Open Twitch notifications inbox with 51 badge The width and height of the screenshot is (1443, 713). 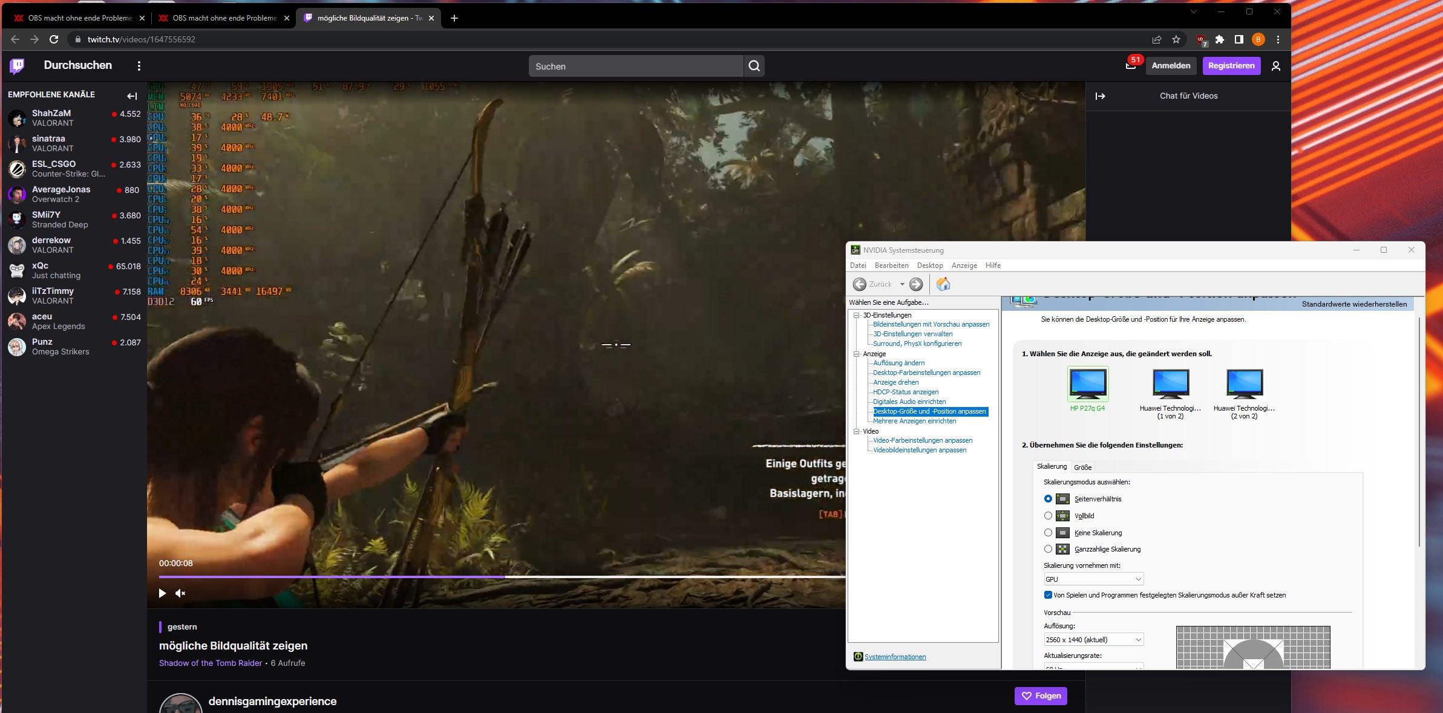pos(1130,65)
